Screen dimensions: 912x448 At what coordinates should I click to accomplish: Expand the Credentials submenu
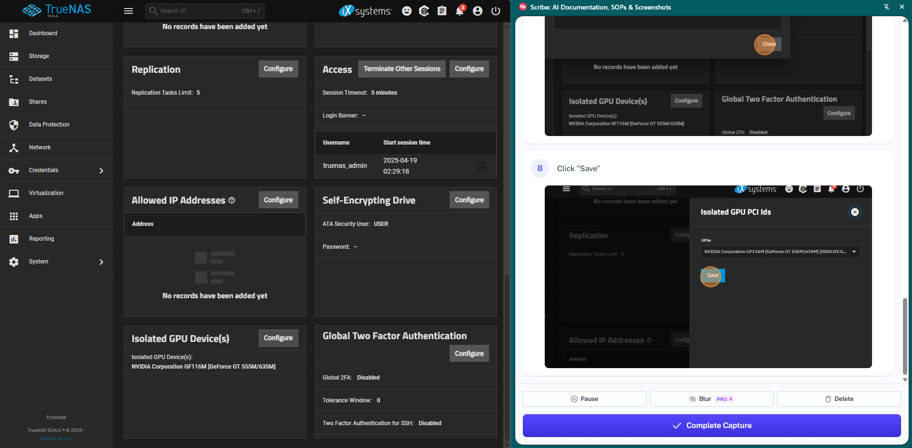pos(101,170)
